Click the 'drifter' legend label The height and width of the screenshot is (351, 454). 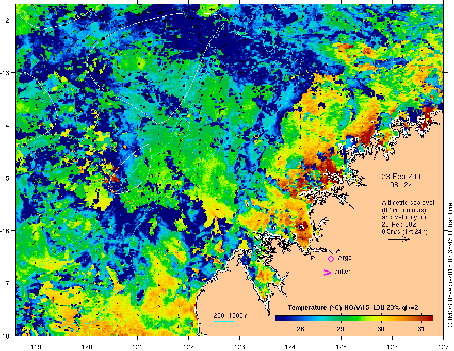342,272
